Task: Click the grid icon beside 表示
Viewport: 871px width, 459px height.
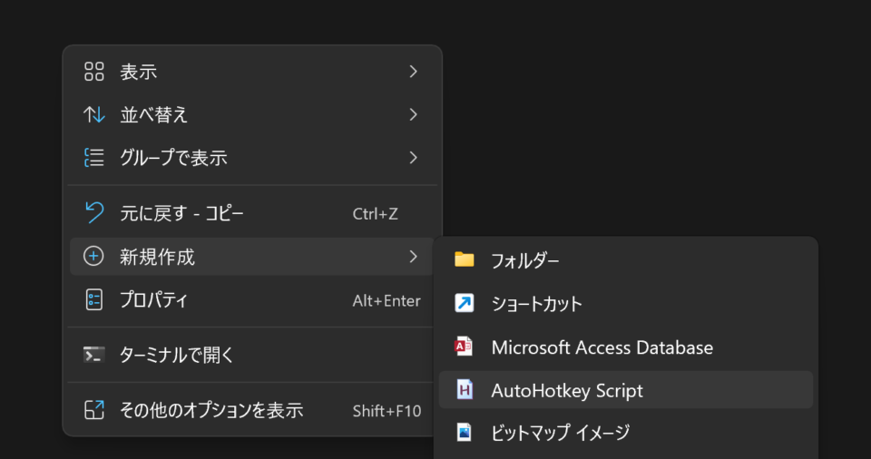Action: click(93, 72)
